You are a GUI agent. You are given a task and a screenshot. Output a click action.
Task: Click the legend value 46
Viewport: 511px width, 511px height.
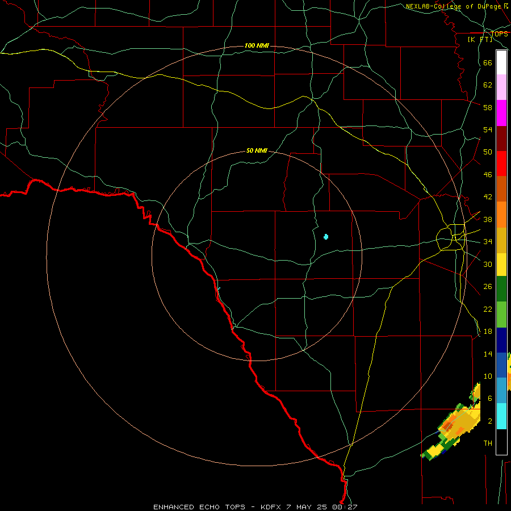coord(488,175)
